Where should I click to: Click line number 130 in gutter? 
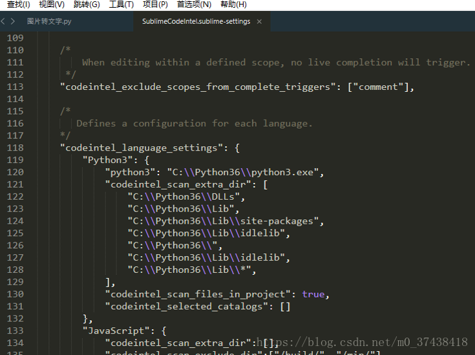click(x=15, y=294)
